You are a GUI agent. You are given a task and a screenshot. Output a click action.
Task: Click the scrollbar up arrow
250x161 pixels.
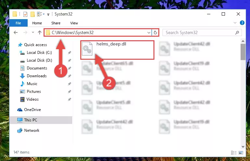[243, 42]
